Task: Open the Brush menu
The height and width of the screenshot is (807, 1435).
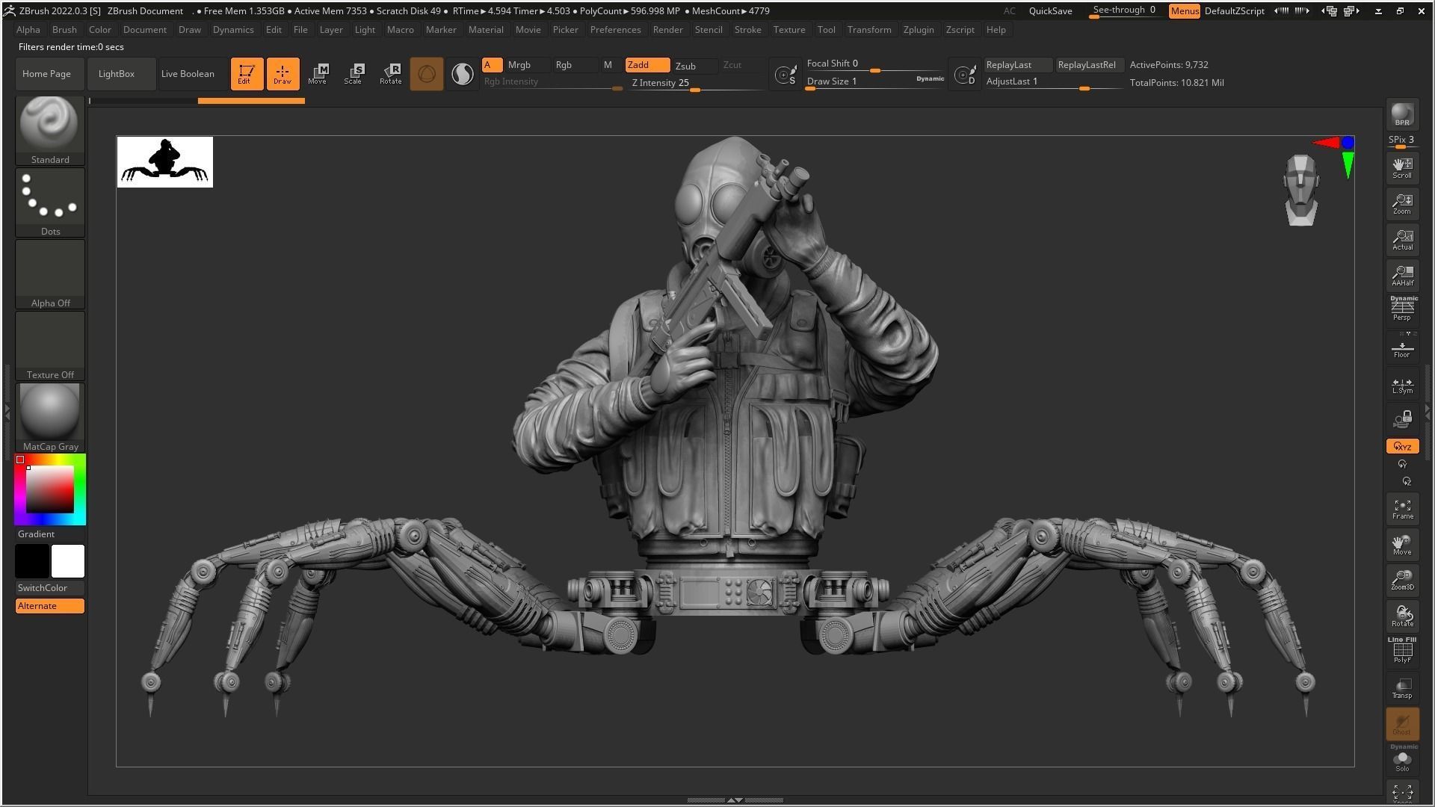Action: pyautogui.click(x=64, y=30)
